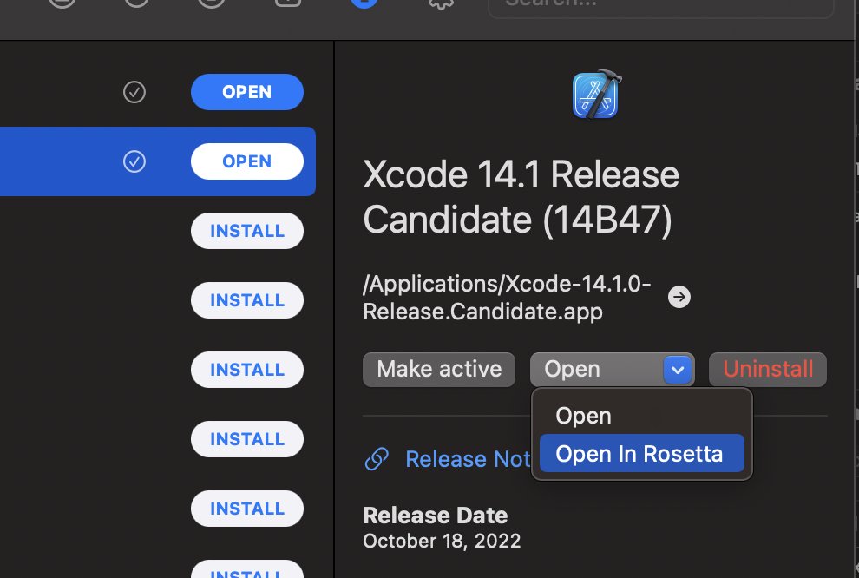
Task: Click the path /Applications/Xcode-14.1.0-Release.Candidate.app
Action: [x=507, y=298]
